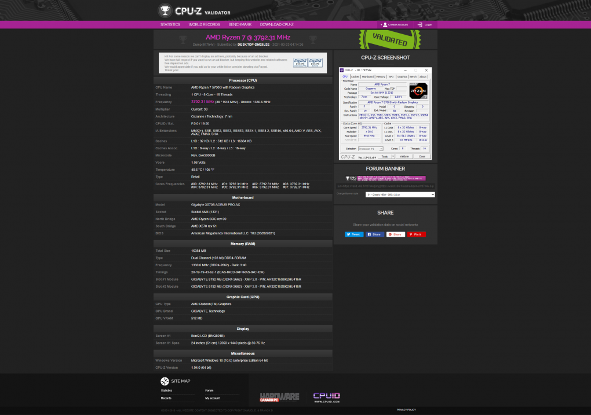Click the 'Graphic Card (GPU)' section header
The image size is (591, 415).
(243, 297)
